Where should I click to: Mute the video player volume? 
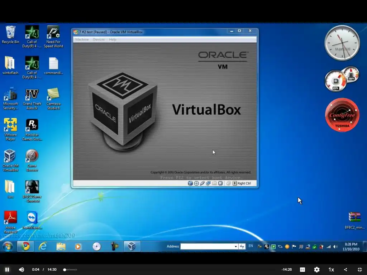(x=21, y=270)
